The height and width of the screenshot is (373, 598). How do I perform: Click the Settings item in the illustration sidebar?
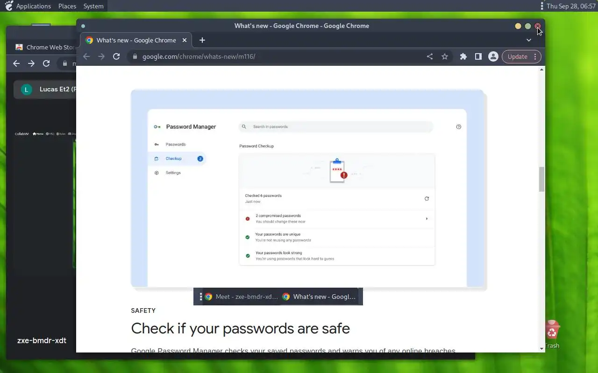tap(172, 173)
